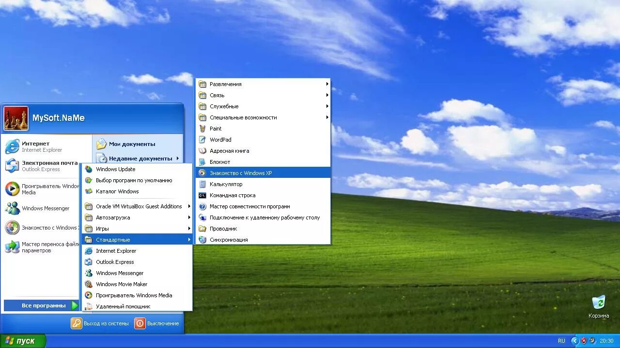Image resolution: width=620 pixels, height=348 pixels.
Task: Click the Блокнот notepad icon
Action: pos(202,162)
